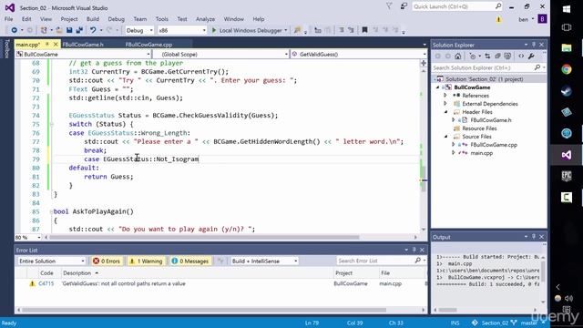Select FBullCowGame.h in Solution Explorer

[490, 120]
